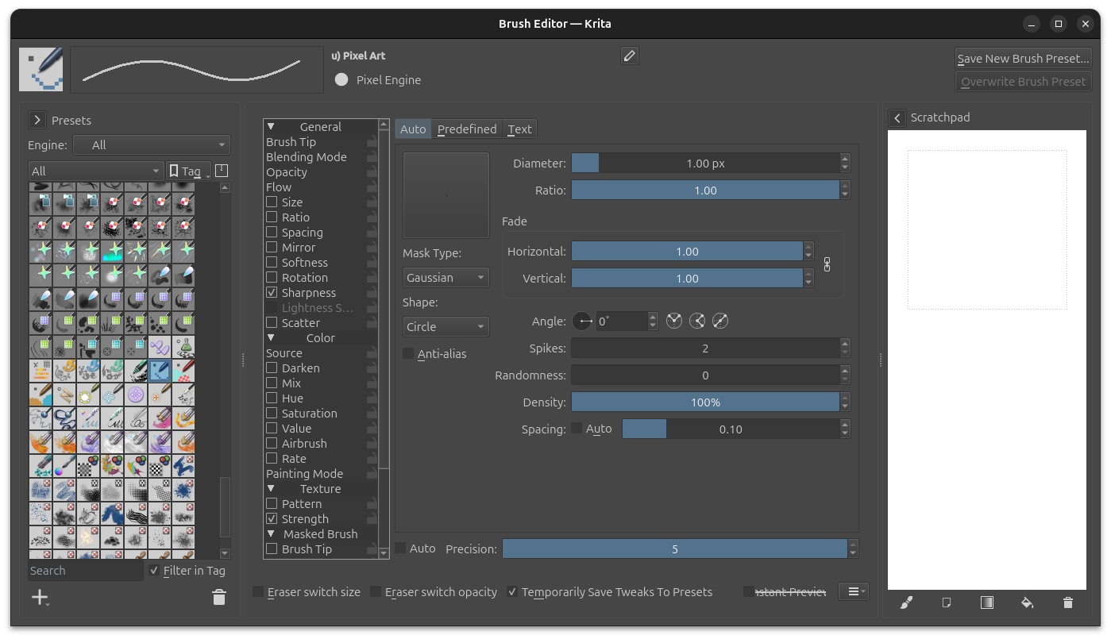Image resolution: width=1111 pixels, height=639 pixels.
Task: Click Overwrite Brush Preset button
Action: [1023, 82]
